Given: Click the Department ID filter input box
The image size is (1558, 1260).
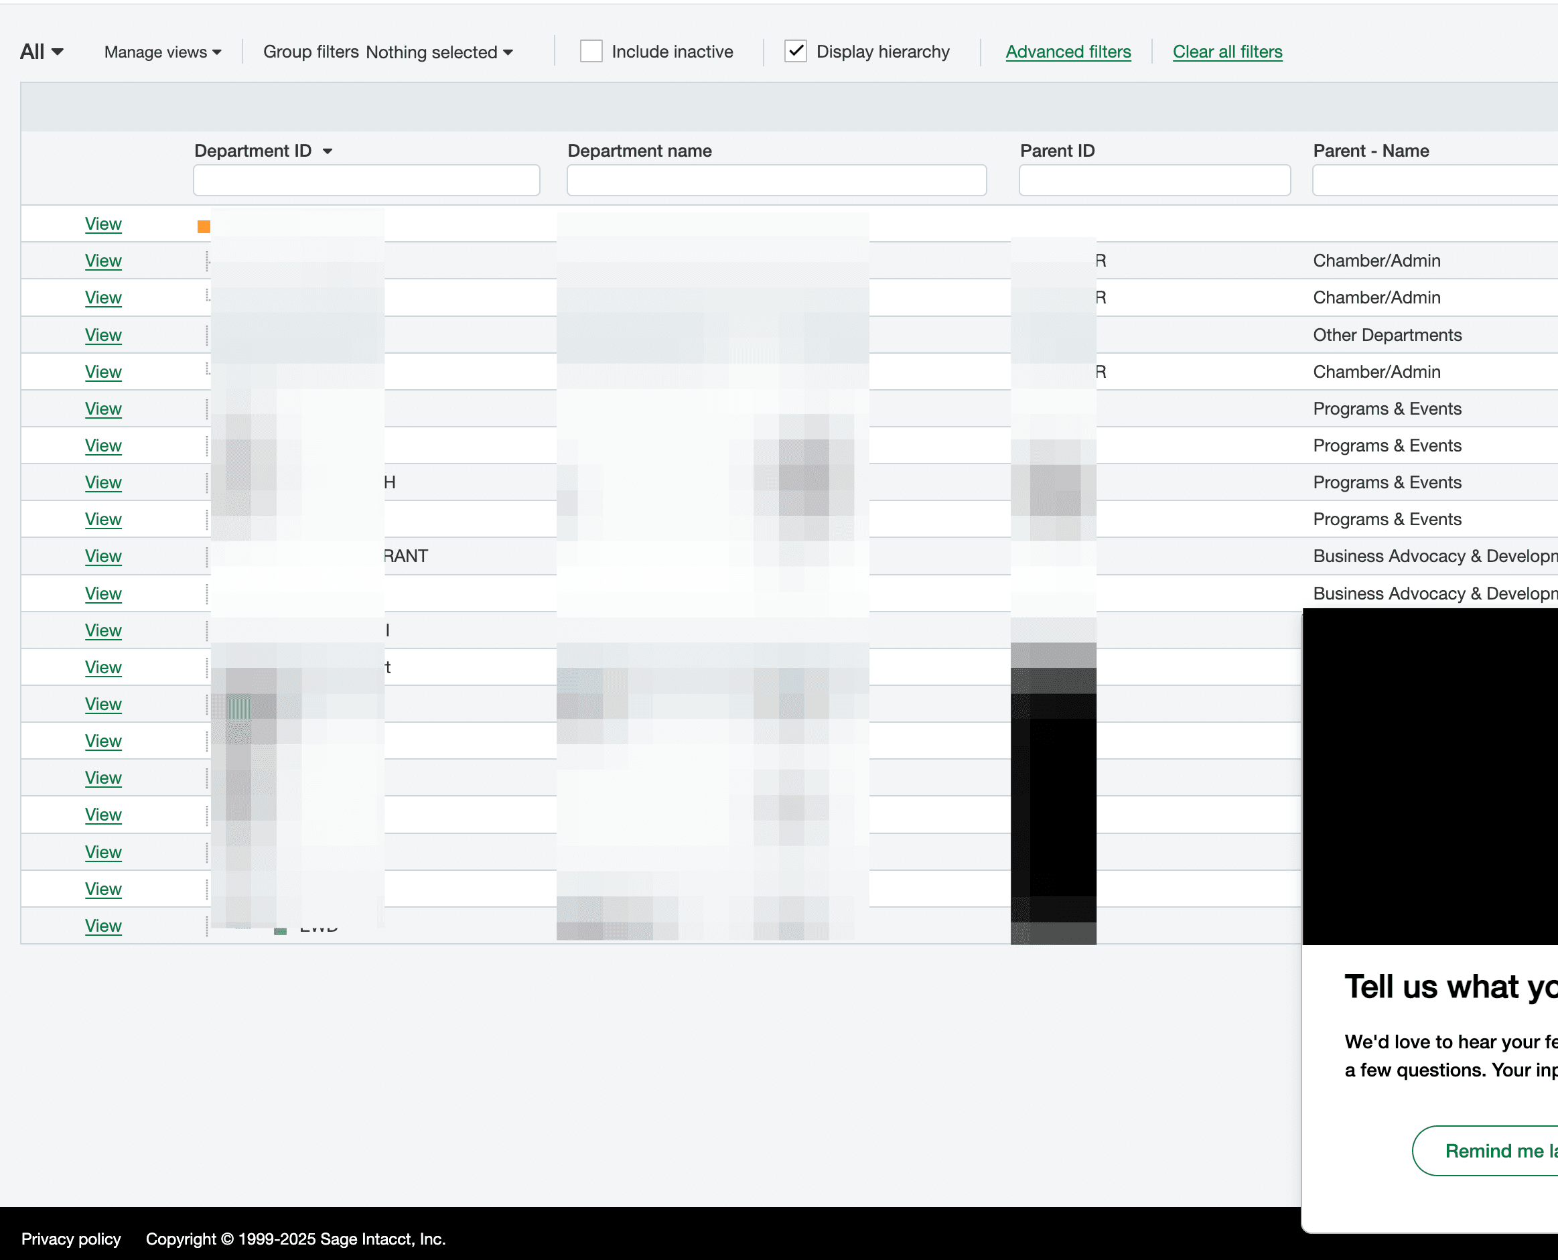Looking at the screenshot, I should coord(366,180).
